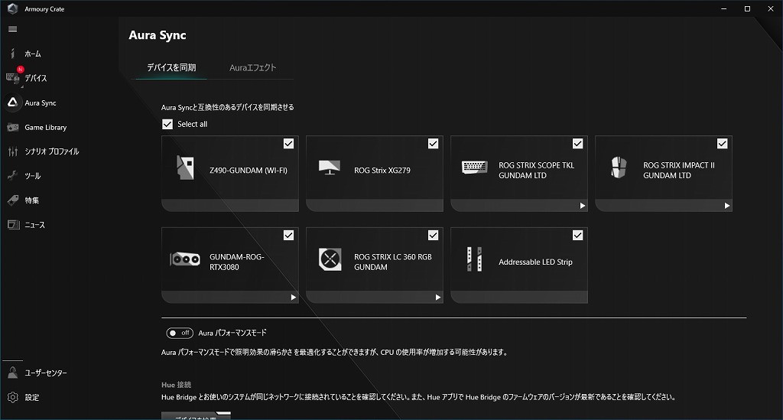783x420 pixels.
Task: Uncheck ROG STRIX SCOPE TKL checkbox
Action: click(578, 144)
